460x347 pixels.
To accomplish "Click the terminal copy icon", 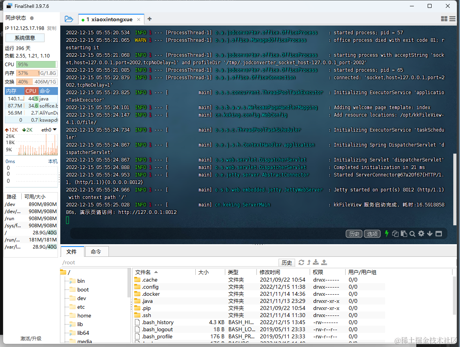I will [x=395, y=234].
